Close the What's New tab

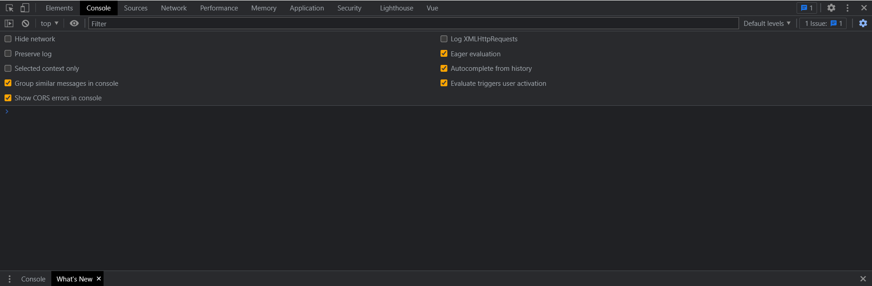tap(99, 279)
